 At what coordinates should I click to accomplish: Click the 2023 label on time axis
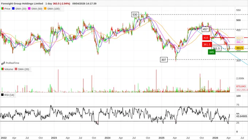pyautogui.click(x=54, y=138)
